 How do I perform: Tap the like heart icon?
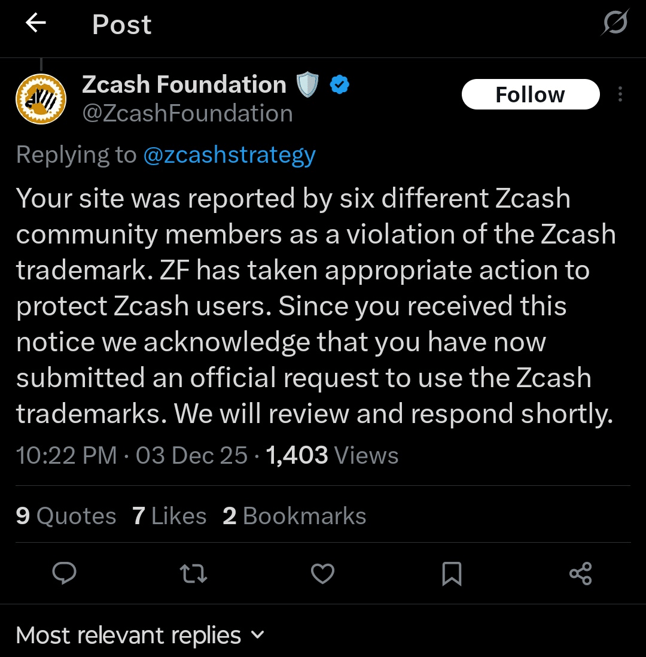click(322, 574)
